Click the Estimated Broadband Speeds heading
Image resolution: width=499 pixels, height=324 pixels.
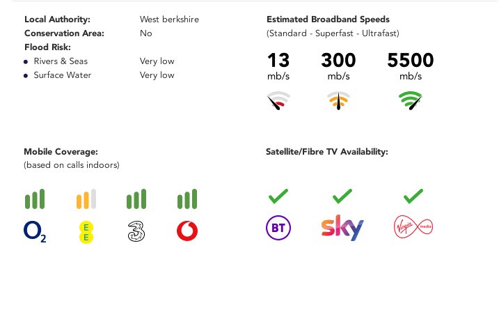coord(328,19)
